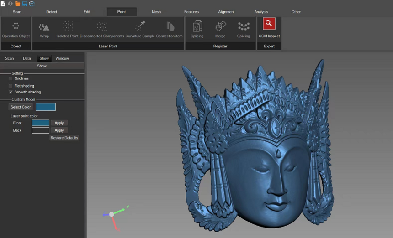The width and height of the screenshot is (393, 238).
Task: Click the Lazer point color label
Action: click(24, 116)
